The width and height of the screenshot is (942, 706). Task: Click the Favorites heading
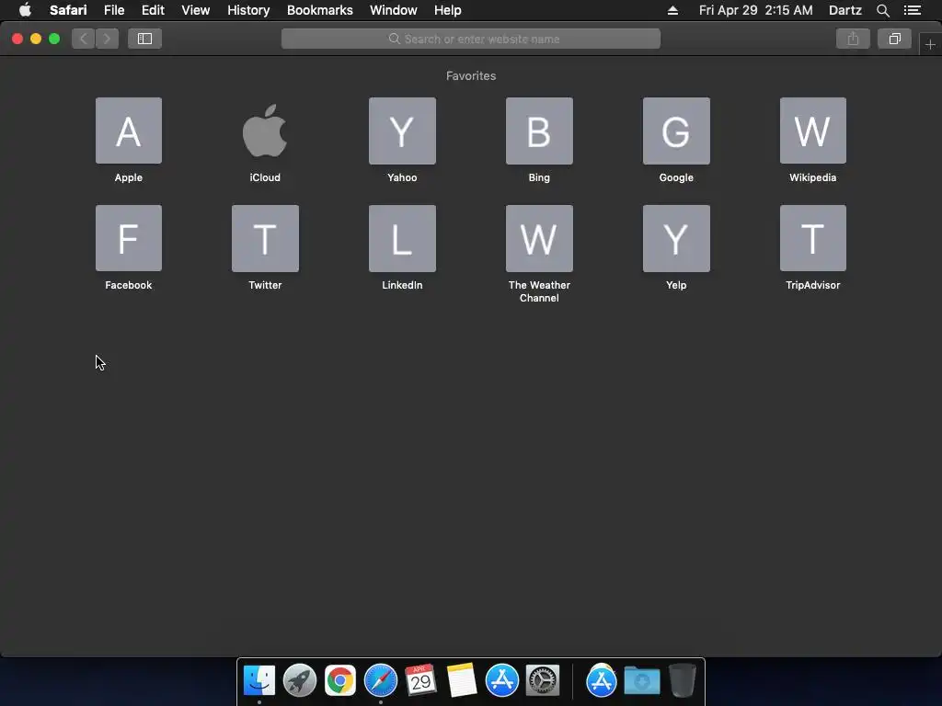pos(470,75)
